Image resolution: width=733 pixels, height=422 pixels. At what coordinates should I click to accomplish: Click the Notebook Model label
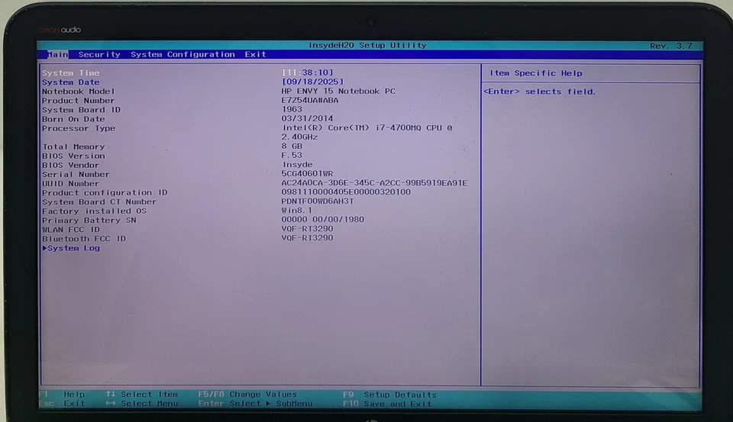pos(78,92)
